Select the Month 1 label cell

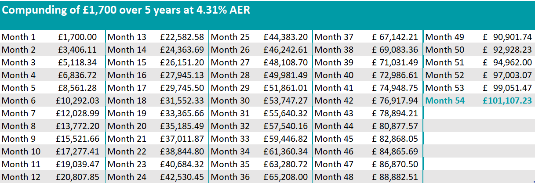point(18,37)
